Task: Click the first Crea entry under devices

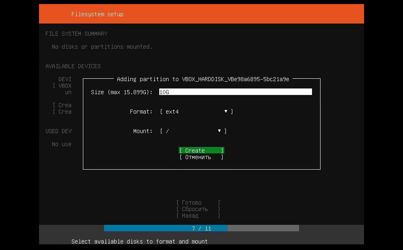Action: pos(64,105)
